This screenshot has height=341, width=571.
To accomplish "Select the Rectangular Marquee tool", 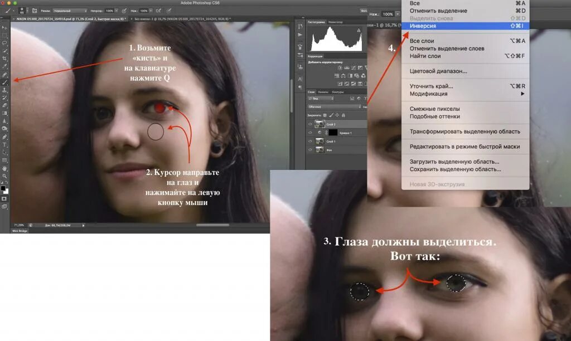I will pos(4,35).
